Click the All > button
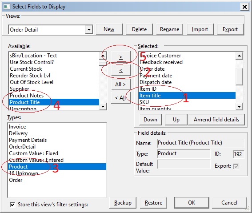Screen dimensions: 252x213 (121, 84)
